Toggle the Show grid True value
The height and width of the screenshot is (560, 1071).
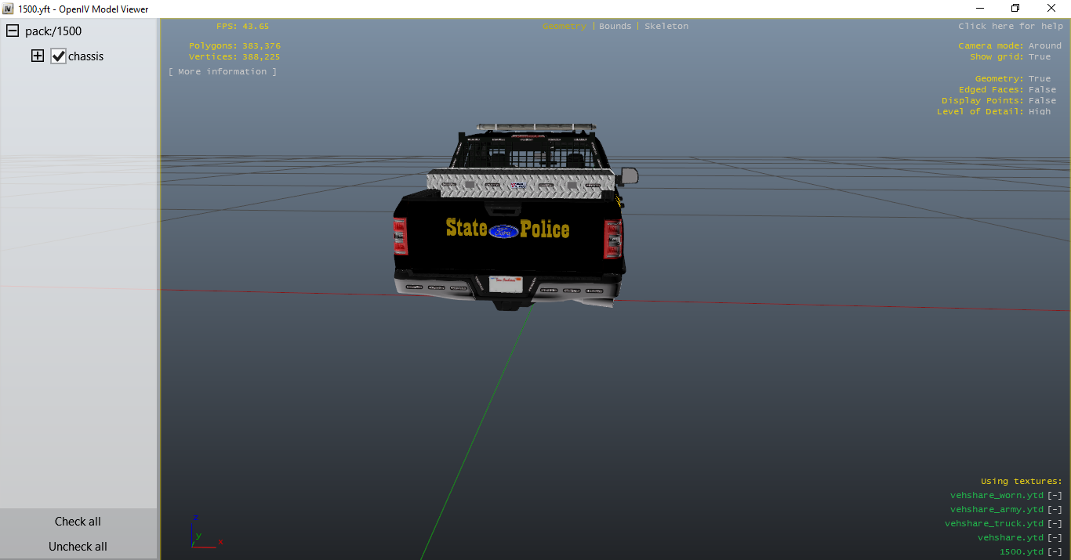[x=1040, y=57]
